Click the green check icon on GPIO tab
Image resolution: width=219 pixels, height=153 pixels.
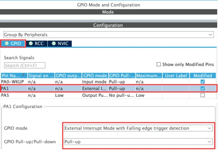(6, 44)
